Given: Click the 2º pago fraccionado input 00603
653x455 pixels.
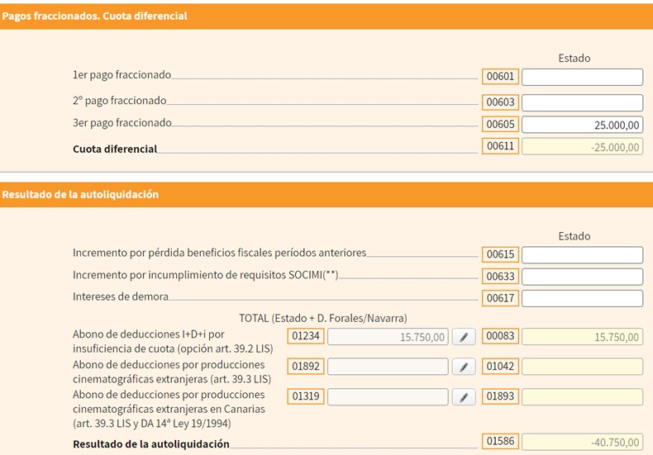Looking at the screenshot, I should tap(582, 102).
